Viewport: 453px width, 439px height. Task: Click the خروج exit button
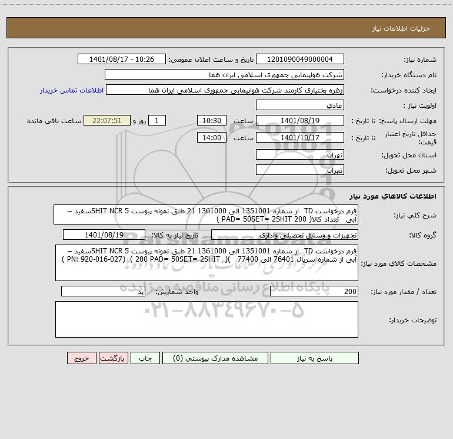tap(81, 358)
